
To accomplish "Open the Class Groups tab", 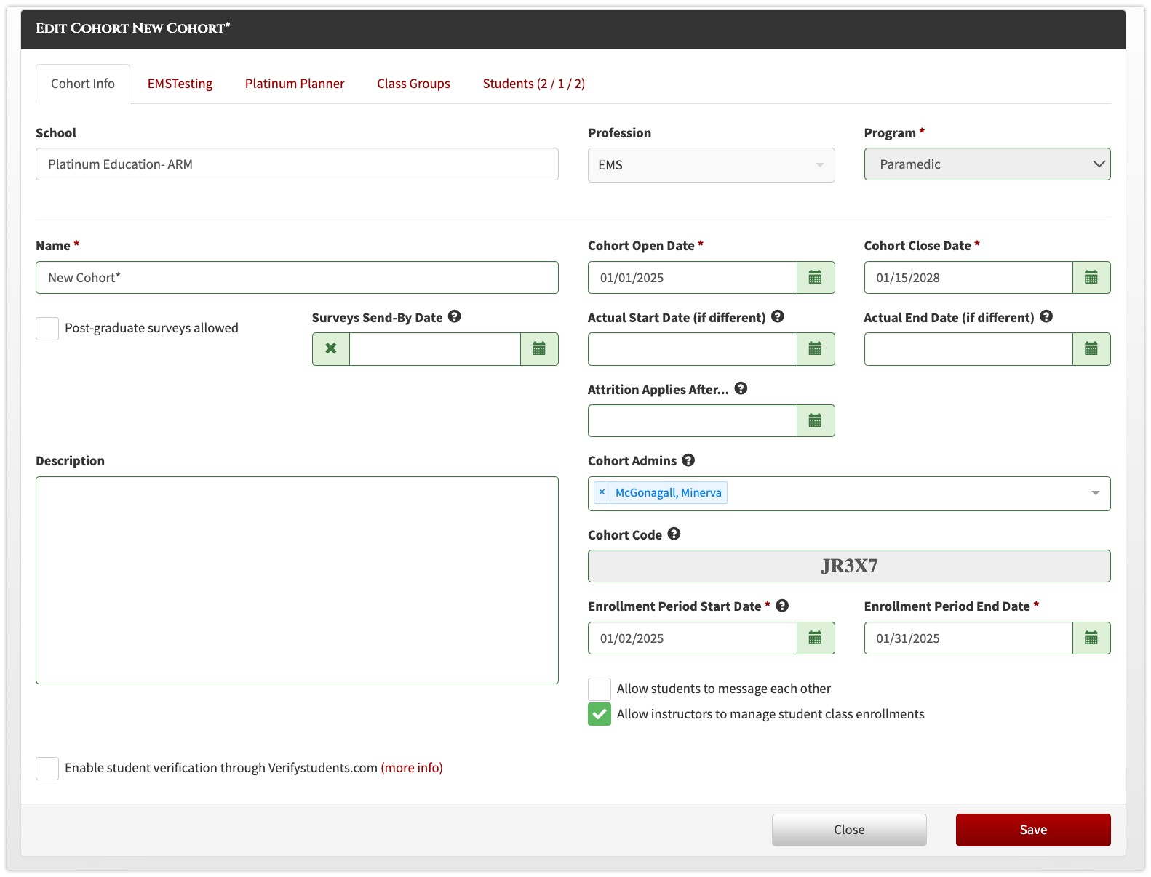I will pyautogui.click(x=413, y=84).
